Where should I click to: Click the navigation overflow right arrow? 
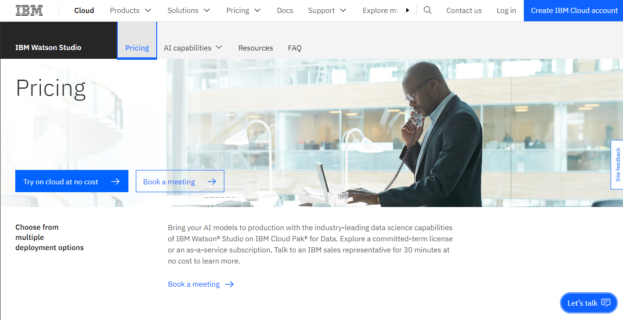407,10
